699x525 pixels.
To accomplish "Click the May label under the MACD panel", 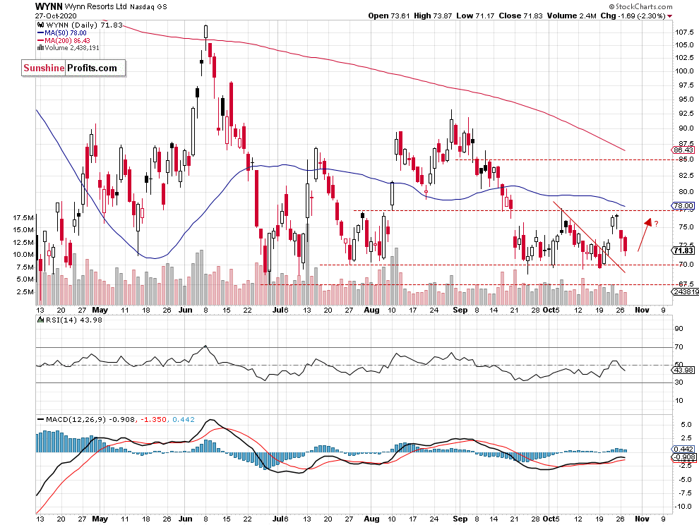I will coord(100,519).
